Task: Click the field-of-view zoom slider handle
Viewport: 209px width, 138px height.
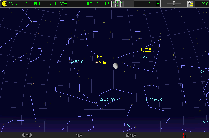Action: (x=174, y=4)
